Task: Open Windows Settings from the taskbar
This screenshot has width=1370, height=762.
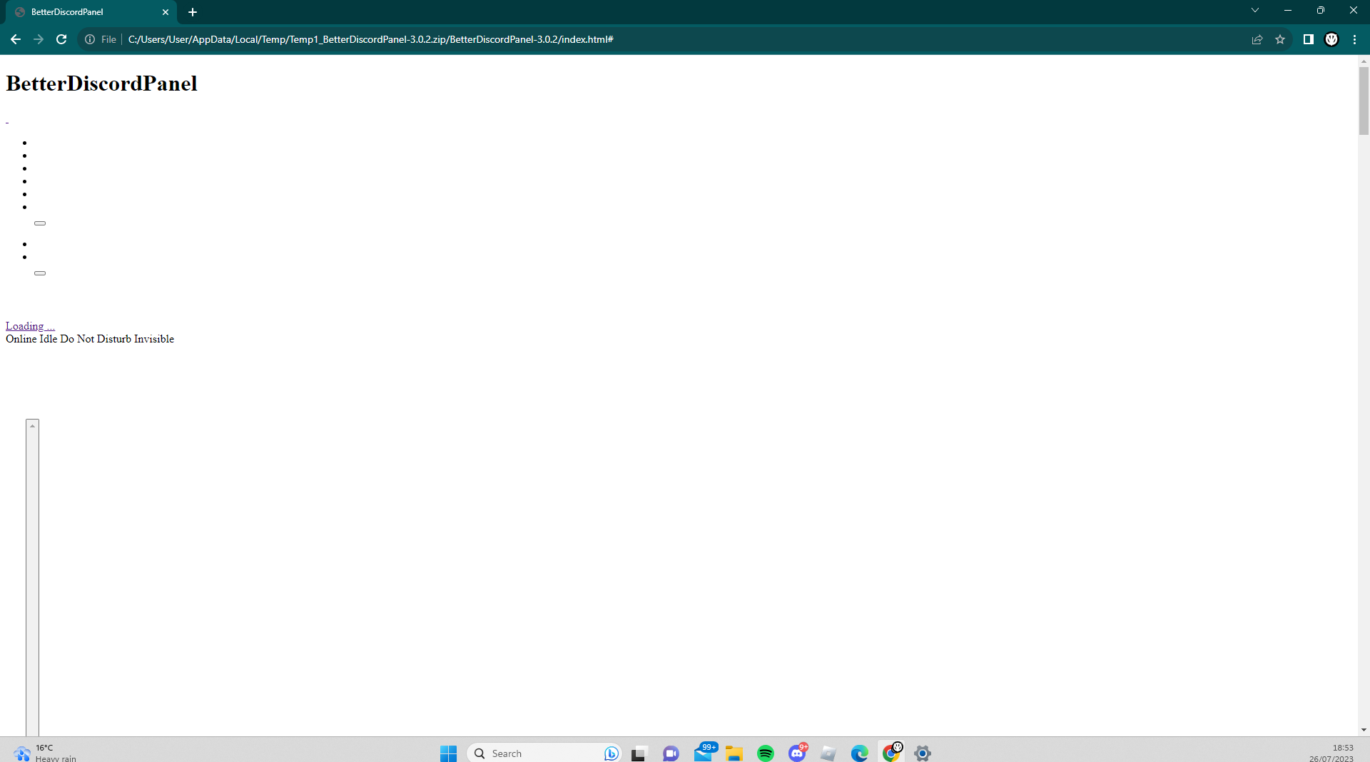Action: pyautogui.click(x=922, y=753)
